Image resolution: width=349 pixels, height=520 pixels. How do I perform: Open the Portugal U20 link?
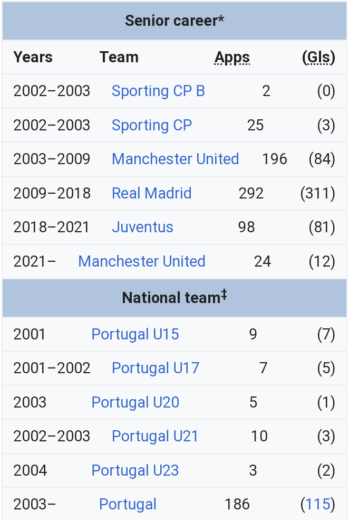click(x=135, y=402)
